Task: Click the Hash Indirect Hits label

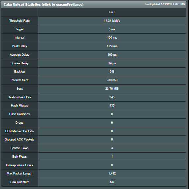Action: tap(19, 97)
